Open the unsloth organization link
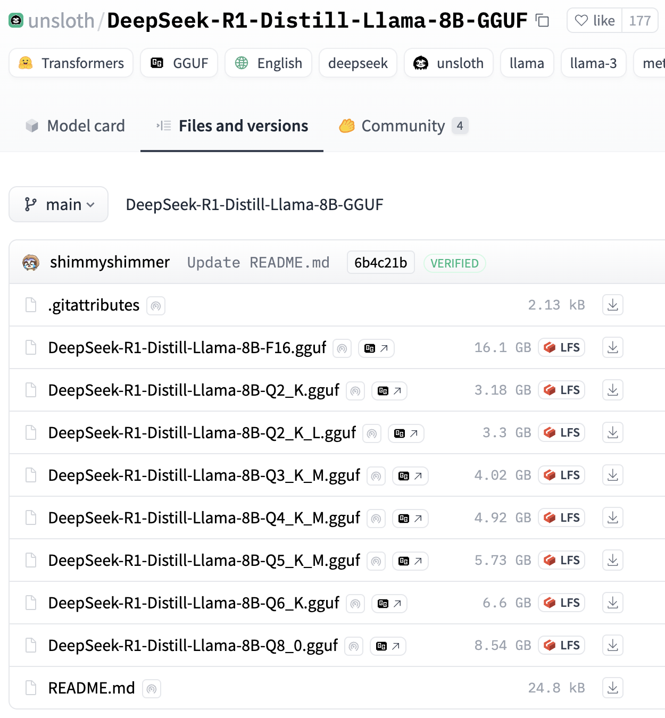Viewport: 665px width, 718px height. click(61, 21)
